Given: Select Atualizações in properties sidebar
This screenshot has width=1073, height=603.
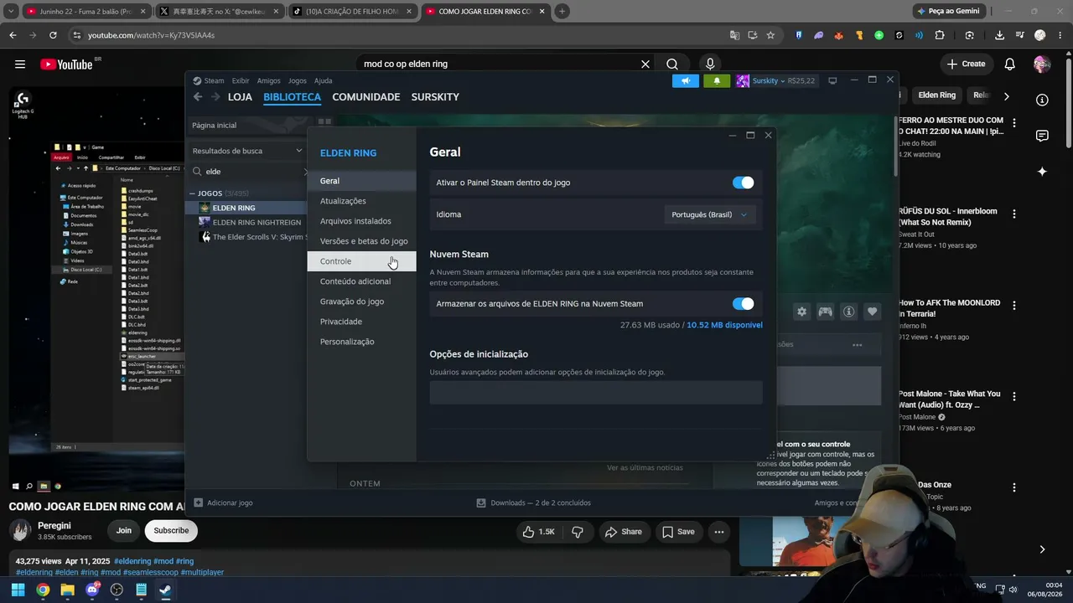Looking at the screenshot, I should click(x=361, y=201).
